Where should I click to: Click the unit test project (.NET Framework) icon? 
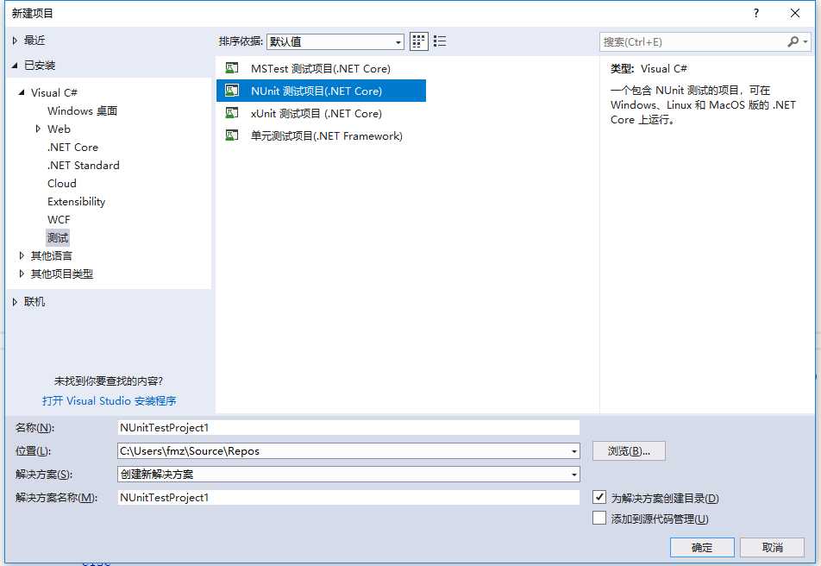(x=231, y=135)
